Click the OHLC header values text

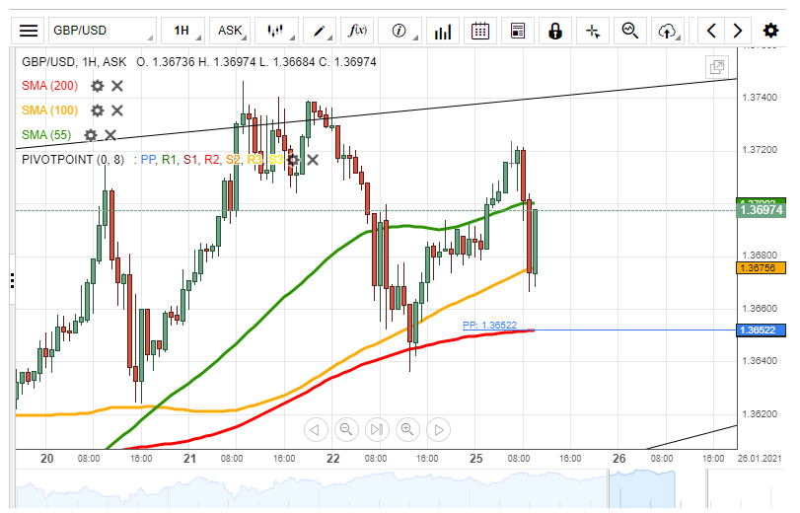point(256,62)
